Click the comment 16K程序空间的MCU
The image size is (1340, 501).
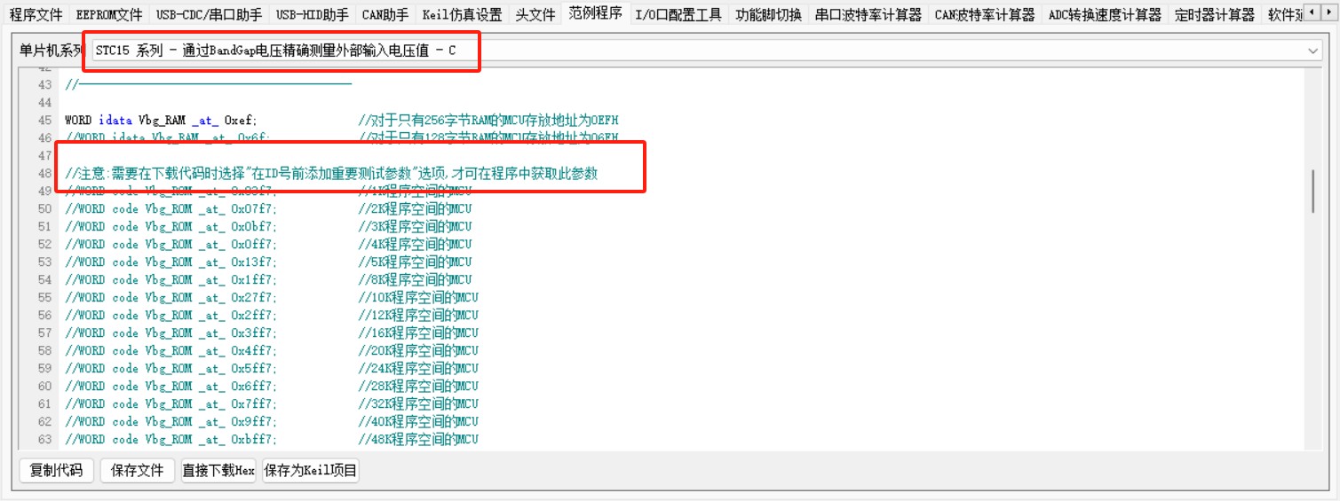pos(418,333)
